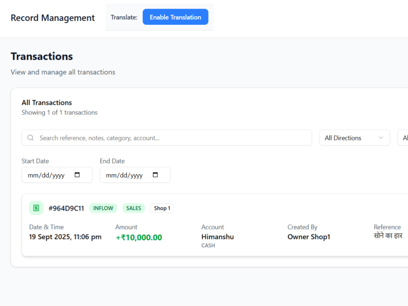Click the Hindi reference text सोने का हार

click(388, 236)
